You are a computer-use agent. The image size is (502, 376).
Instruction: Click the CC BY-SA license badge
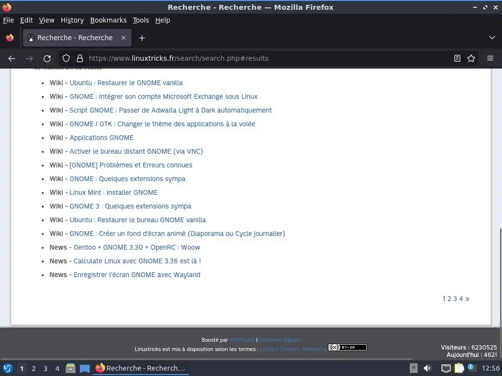(x=348, y=347)
